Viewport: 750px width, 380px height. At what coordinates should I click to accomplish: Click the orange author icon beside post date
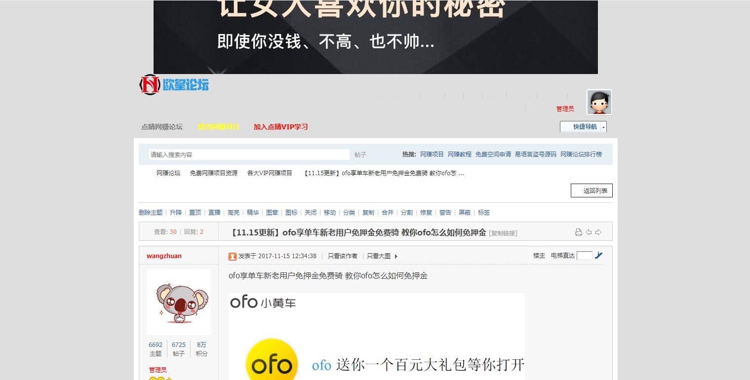(x=233, y=256)
